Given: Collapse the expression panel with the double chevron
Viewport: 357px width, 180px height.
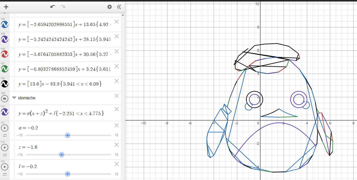Looking at the screenshot, I should click(x=119, y=7).
